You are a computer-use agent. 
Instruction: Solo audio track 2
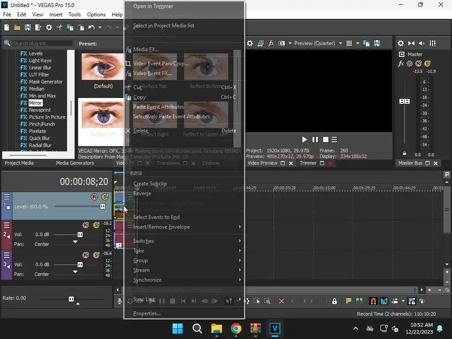pos(96,225)
